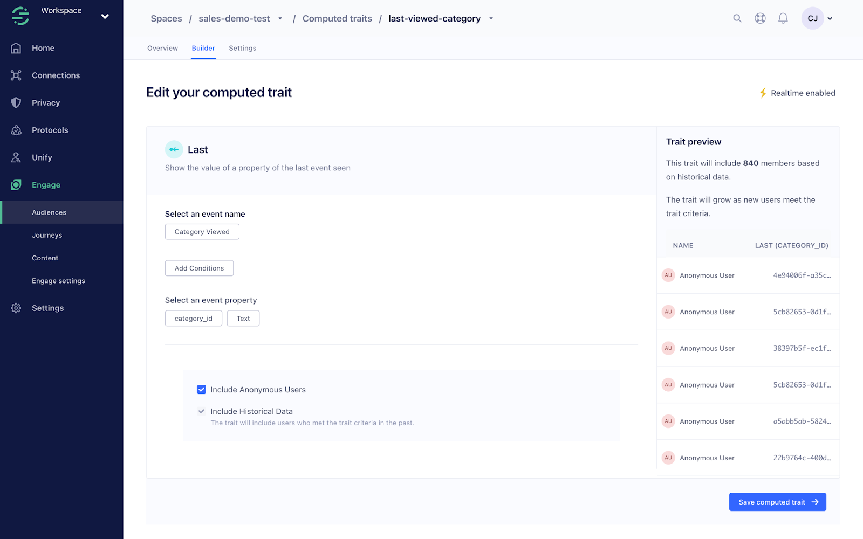Open the last-viewed-category trait dropdown

(491, 18)
